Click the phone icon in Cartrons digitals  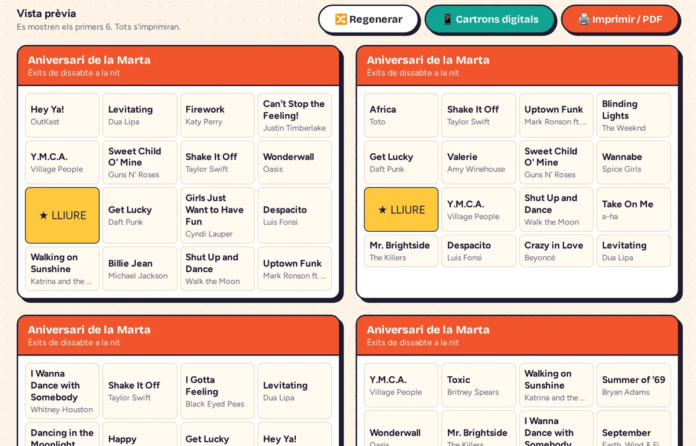click(447, 19)
